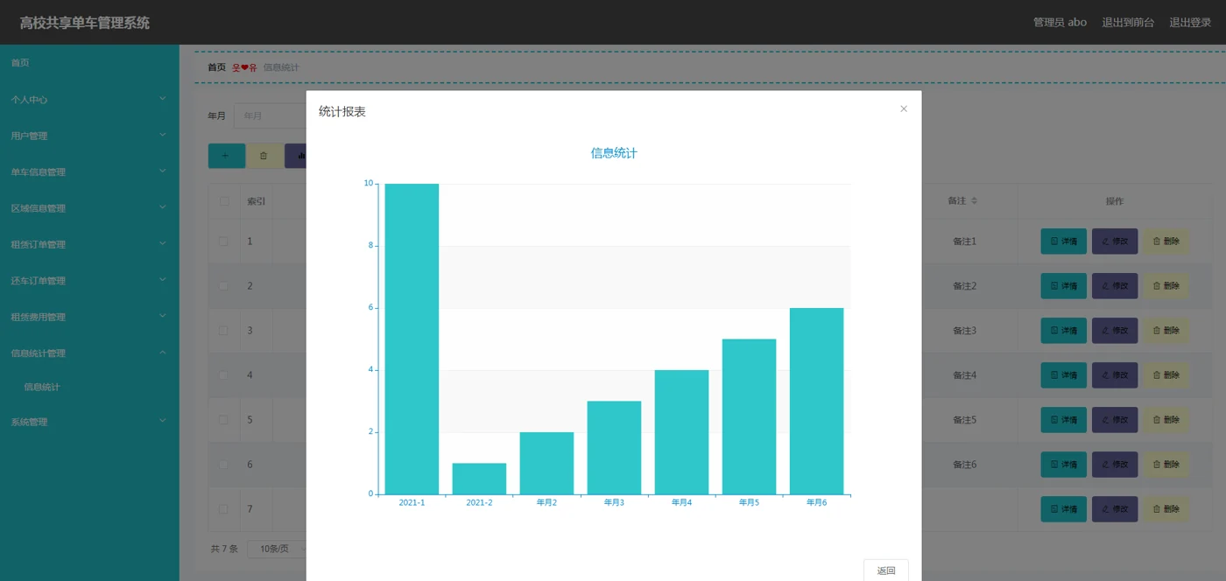The height and width of the screenshot is (581, 1226).
Task: Click 详情 on row 7
Action: point(1063,509)
